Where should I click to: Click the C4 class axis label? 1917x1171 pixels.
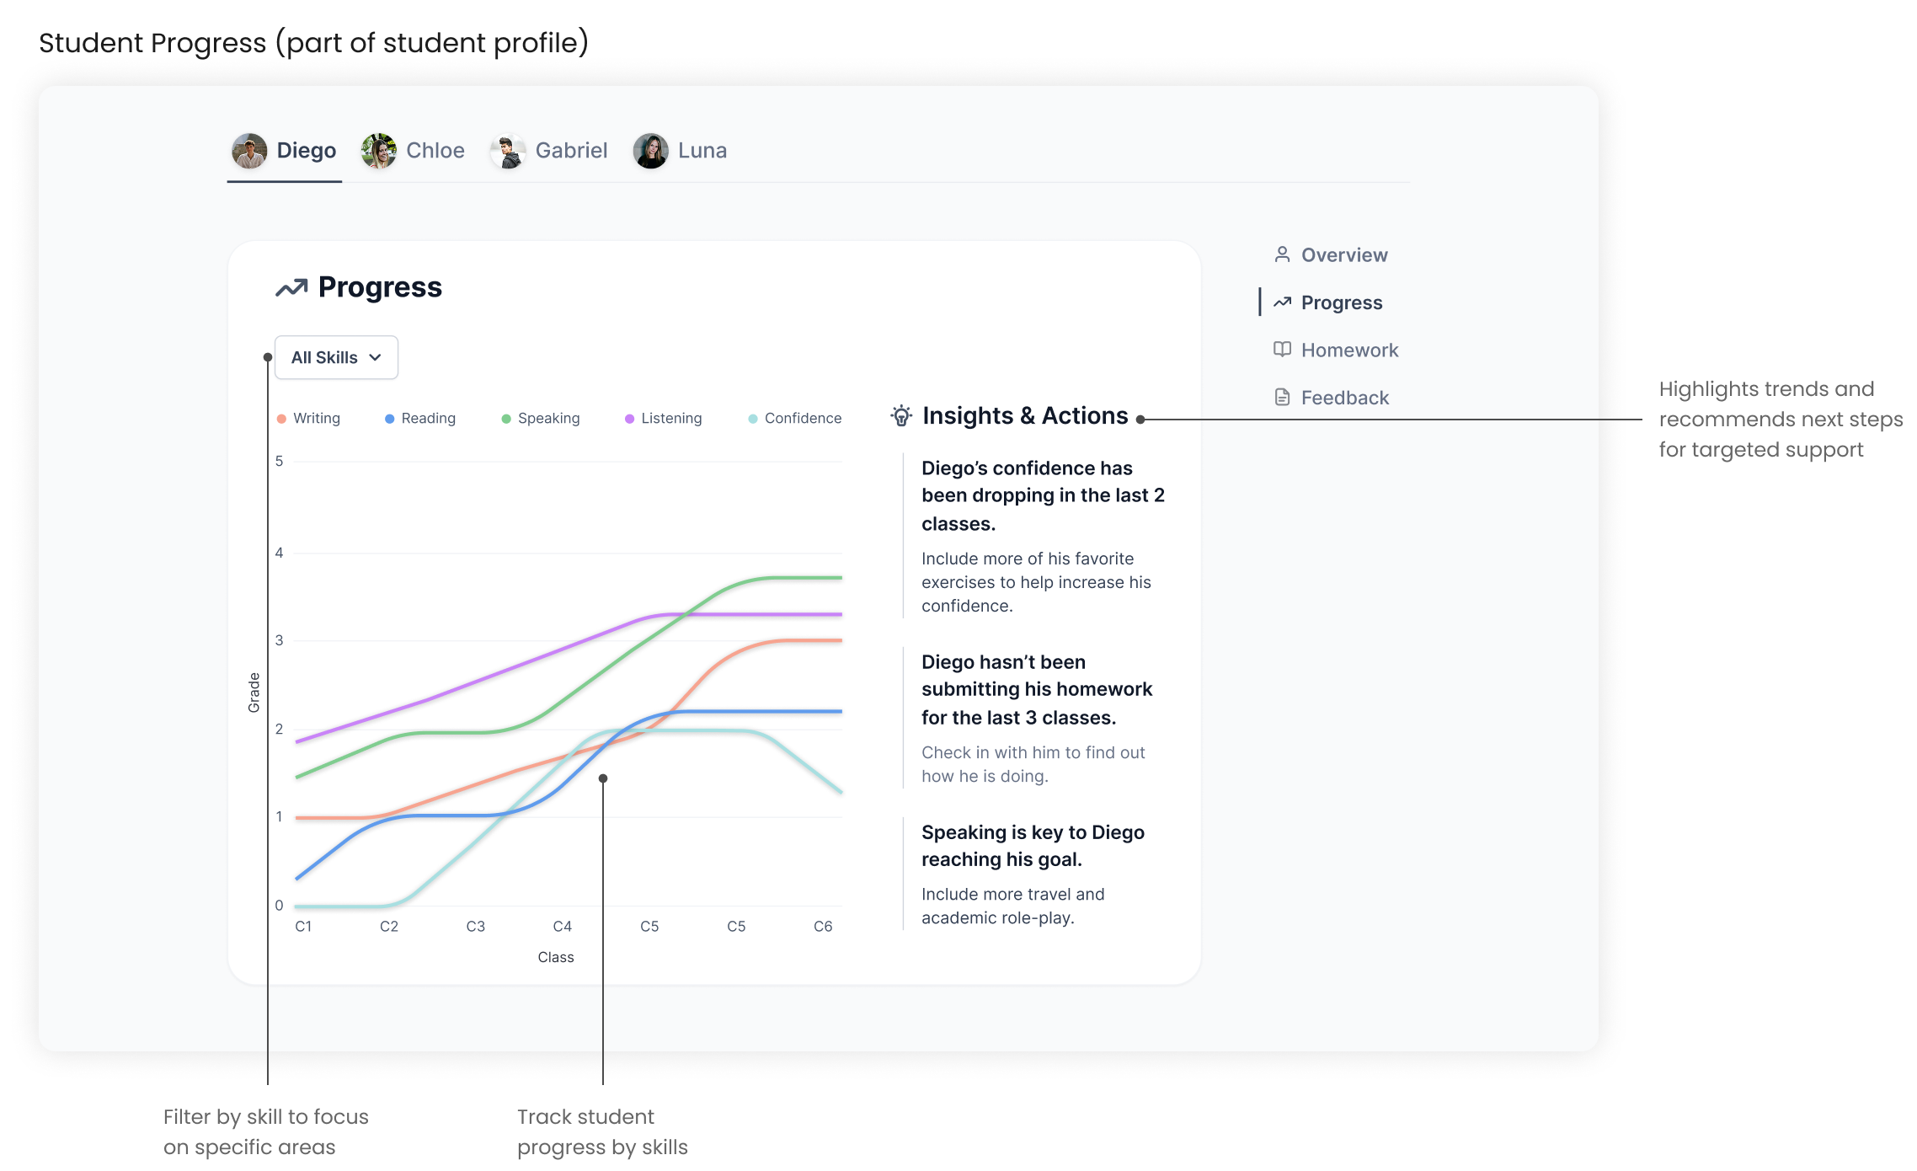tap(562, 926)
